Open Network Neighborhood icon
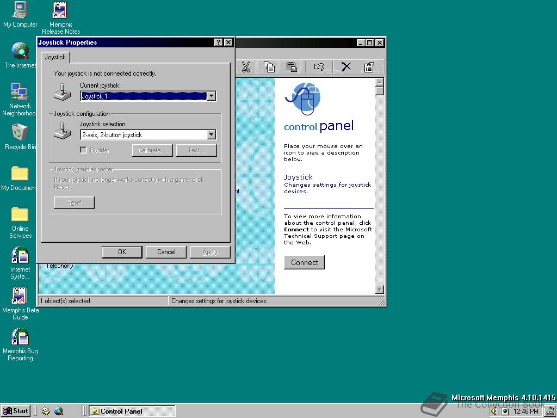Viewport: 557px width, 418px height. pyautogui.click(x=20, y=100)
